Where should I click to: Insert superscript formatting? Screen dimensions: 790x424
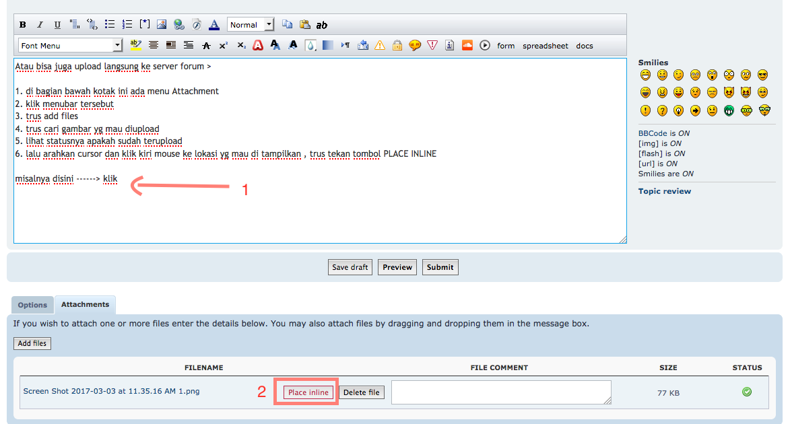[224, 46]
